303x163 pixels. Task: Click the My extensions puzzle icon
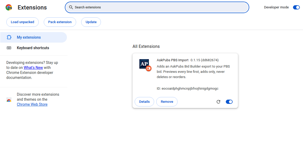click(9, 37)
